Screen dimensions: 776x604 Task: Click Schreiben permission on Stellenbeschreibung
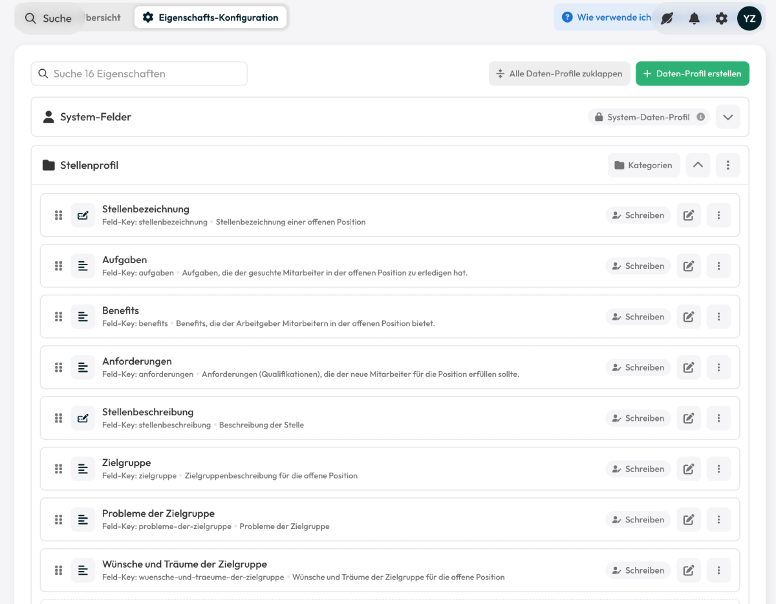638,418
